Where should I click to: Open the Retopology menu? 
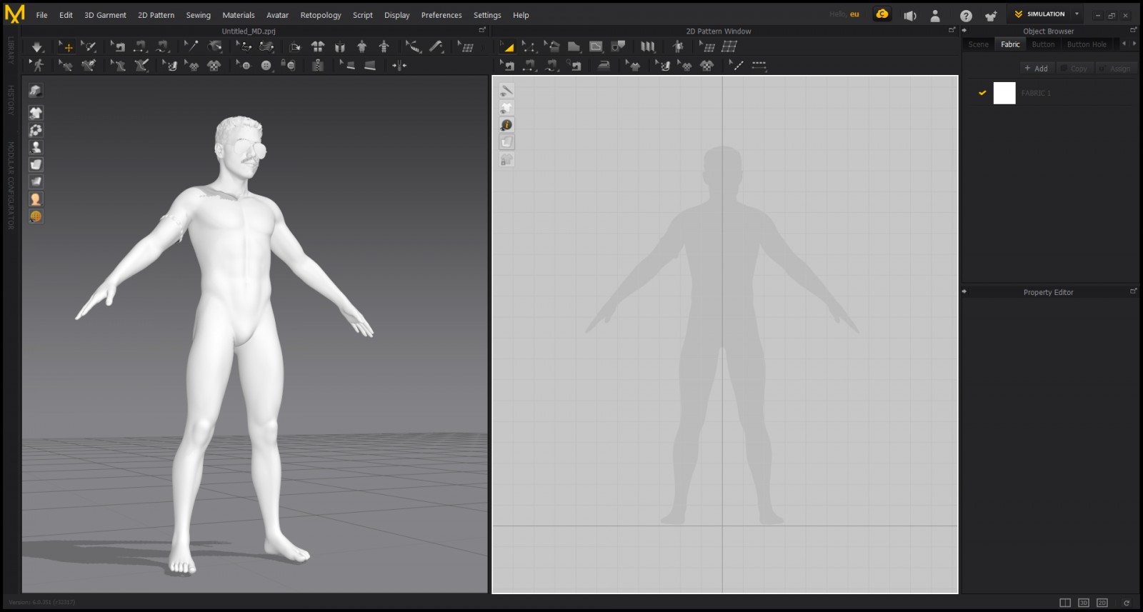320,15
